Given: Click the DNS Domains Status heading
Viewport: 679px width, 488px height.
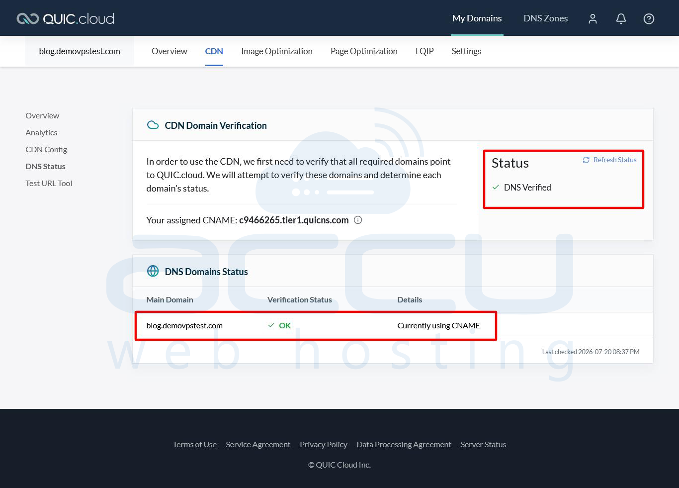Looking at the screenshot, I should click(x=206, y=272).
